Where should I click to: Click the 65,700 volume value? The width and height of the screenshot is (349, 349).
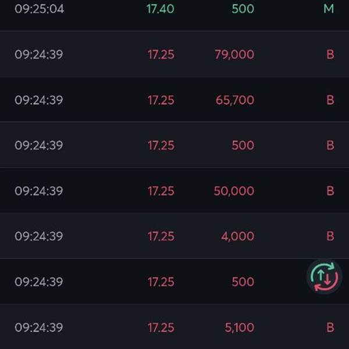[235, 100]
